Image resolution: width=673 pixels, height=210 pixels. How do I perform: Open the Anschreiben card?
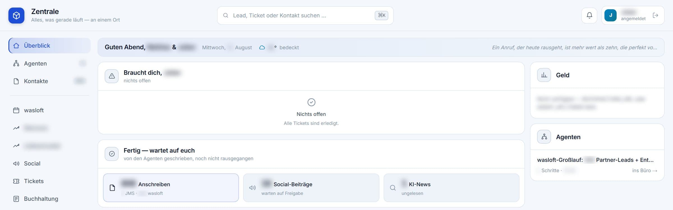pyautogui.click(x=171, y=188)
